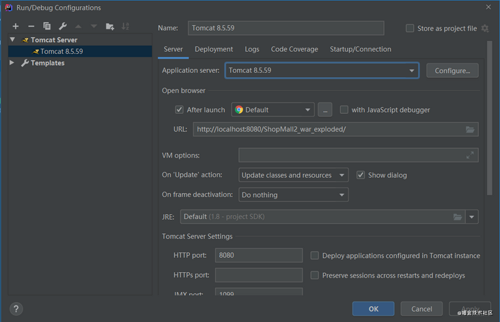Click the Move to Folder icon
The width and height of the screenshot is (500, 322).
pos(110,26)
